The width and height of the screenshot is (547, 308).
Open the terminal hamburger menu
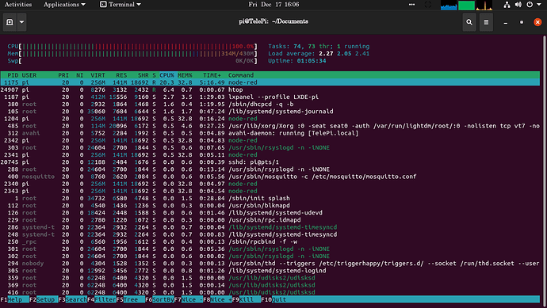point(486,22)
